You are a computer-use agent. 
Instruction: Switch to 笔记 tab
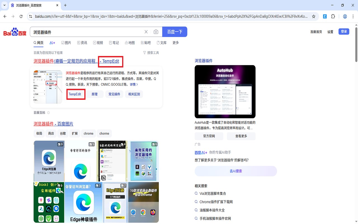pyautogui.click(x=114, y=43)
